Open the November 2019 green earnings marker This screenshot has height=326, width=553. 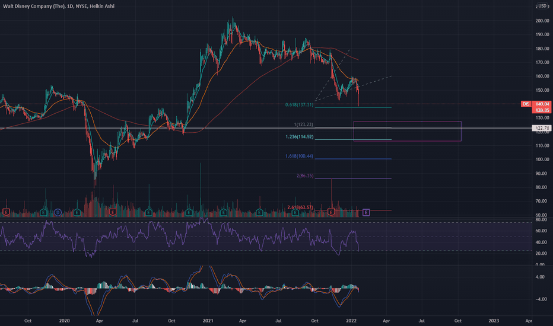pos(43,212)
